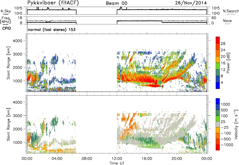Click the 'N.Sky' axis label
This screenshot has width=239, height=165.
click(6, 11)
